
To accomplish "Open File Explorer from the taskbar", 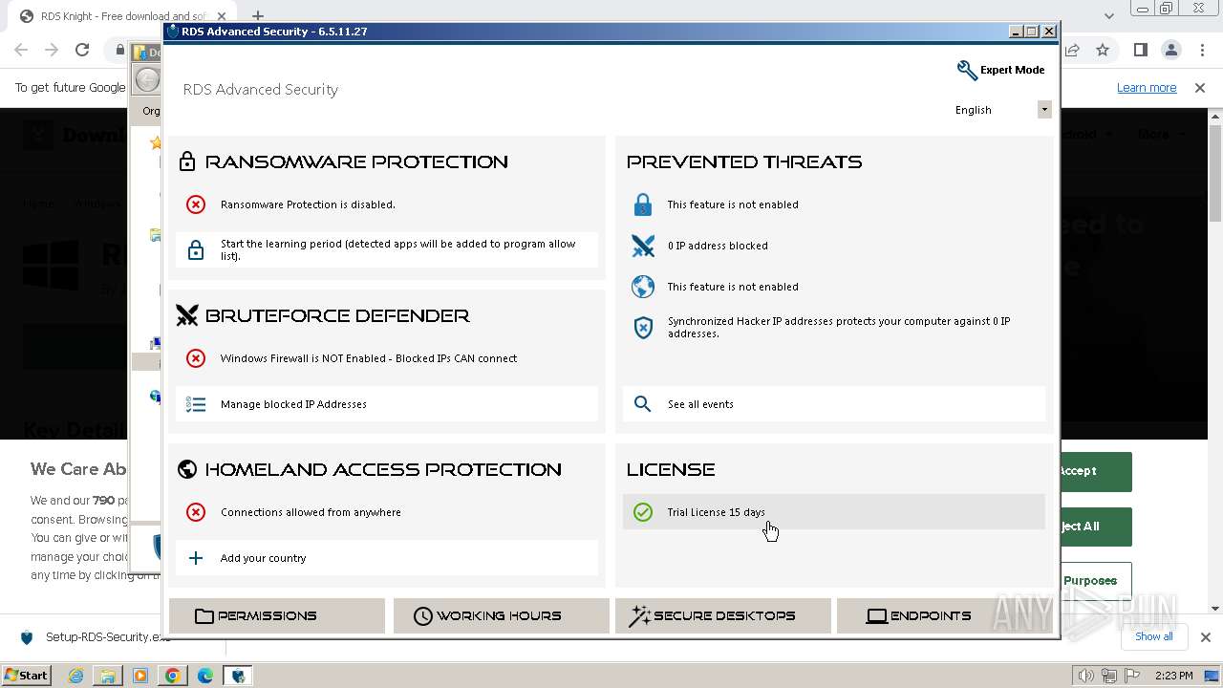I will click(x=108, y=676).
